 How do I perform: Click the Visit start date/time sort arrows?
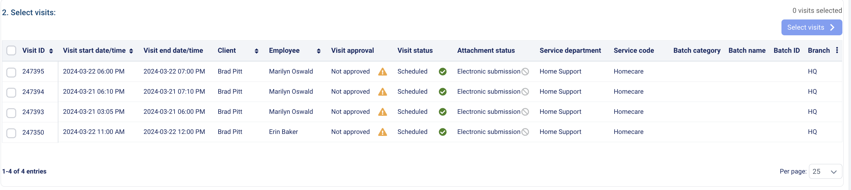pyautogui.click(x=131, y=51)
